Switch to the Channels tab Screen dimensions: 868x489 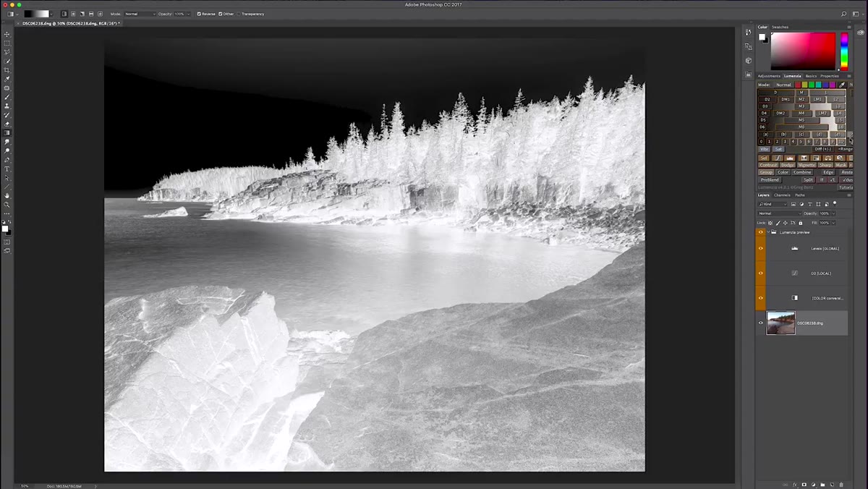tap(782, 195)
